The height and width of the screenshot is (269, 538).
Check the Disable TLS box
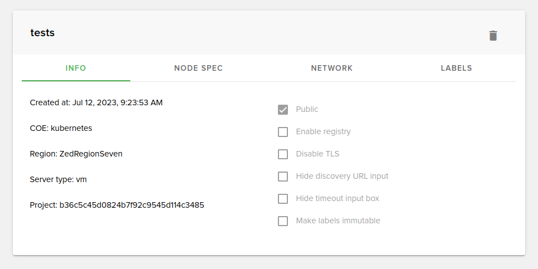coord(283,154)
